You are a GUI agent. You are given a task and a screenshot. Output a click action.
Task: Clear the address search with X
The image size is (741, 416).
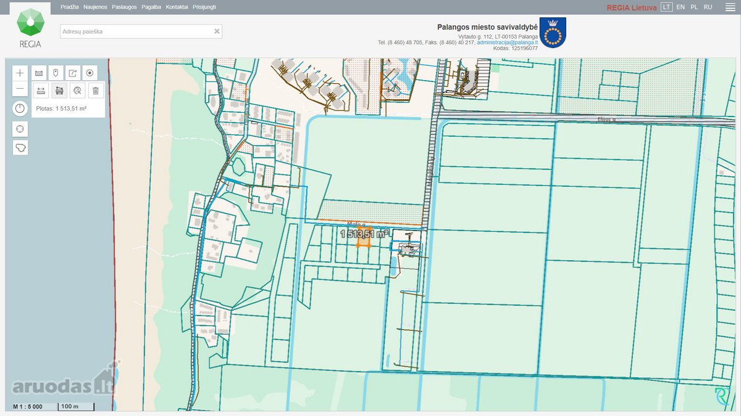pyautogui.click(x=217, y=31)
